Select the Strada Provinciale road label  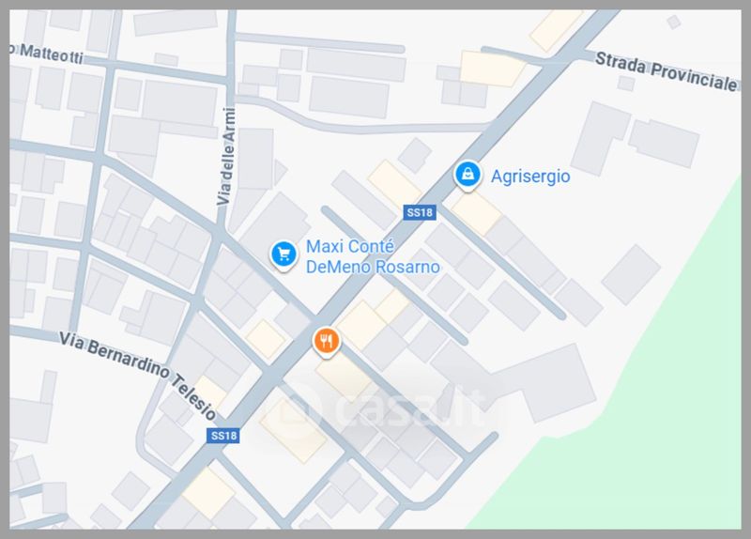pyautogui.click(x=667, y=72)
